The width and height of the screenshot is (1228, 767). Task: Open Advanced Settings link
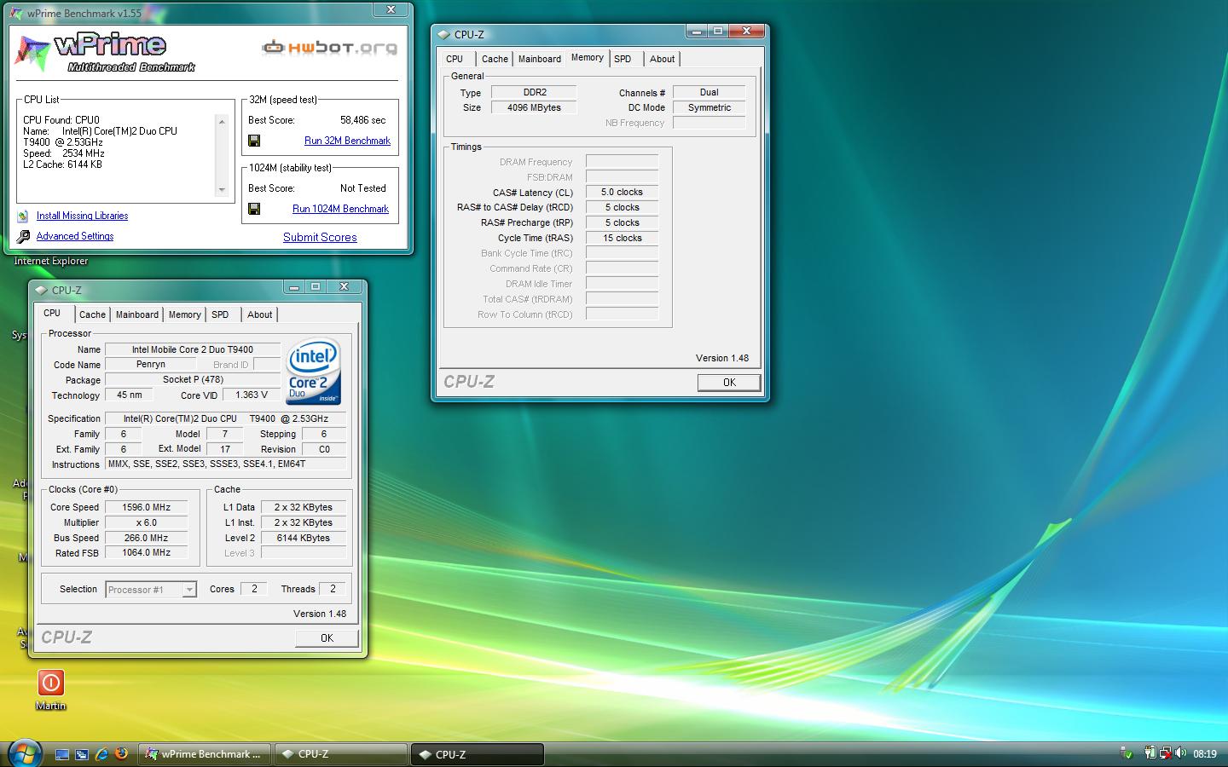tap(75, 236)
